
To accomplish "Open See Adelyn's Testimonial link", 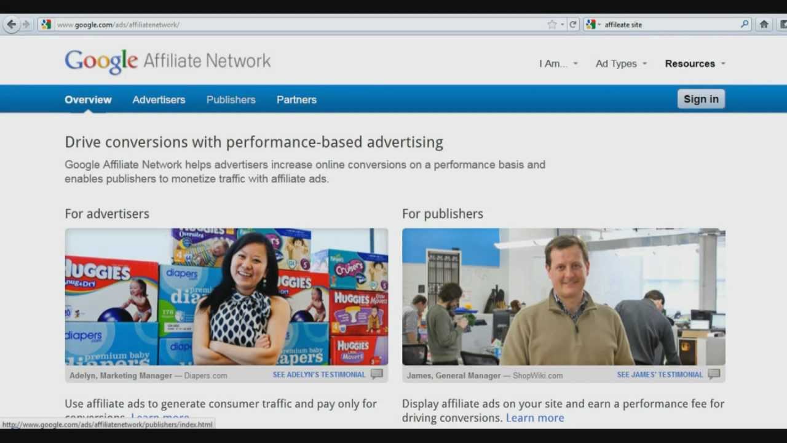I will tap(319, 374).
